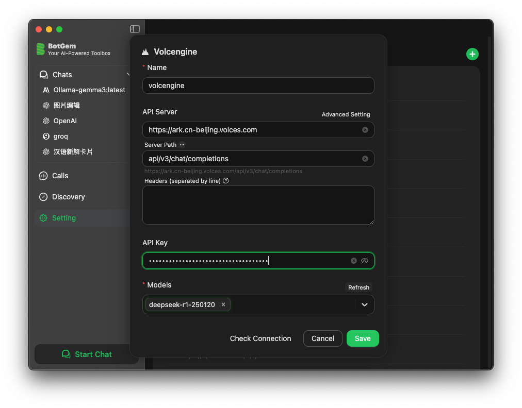Click the Name input field

258,86
